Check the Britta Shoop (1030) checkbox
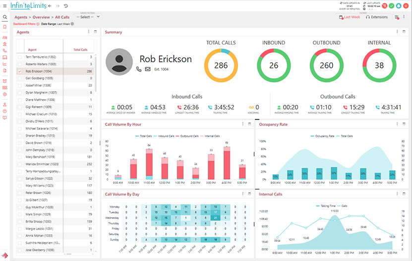412x261 pixels. 20,221
